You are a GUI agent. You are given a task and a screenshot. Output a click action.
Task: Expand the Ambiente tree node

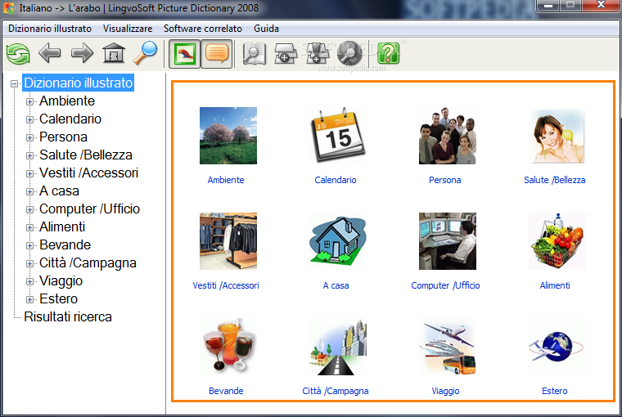pyautogui.click(x=29, y=101)
